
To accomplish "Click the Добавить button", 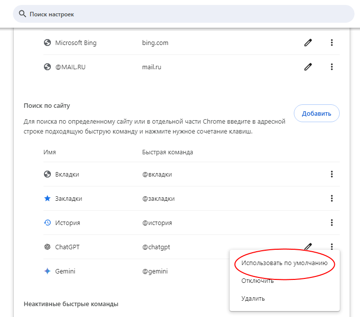I will 317,113.
